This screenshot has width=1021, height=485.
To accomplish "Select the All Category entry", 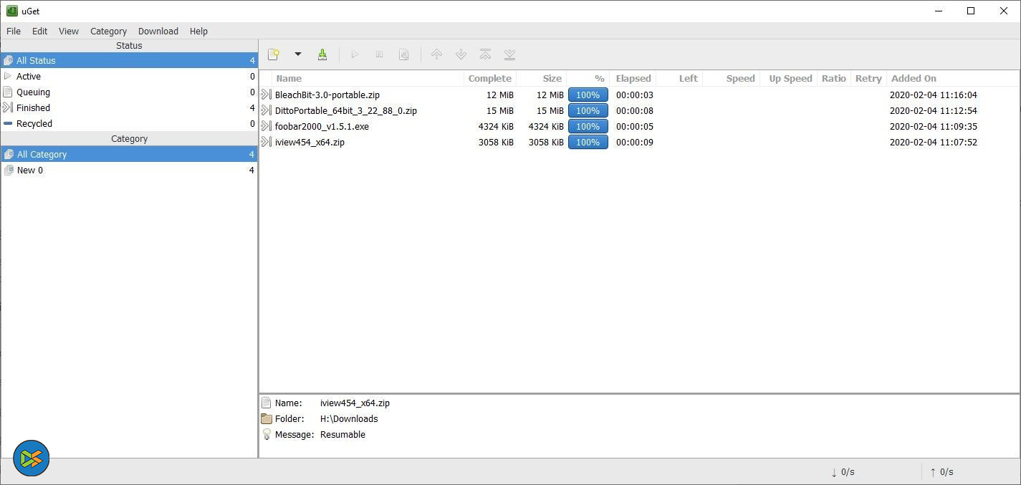I will (129, 154).
